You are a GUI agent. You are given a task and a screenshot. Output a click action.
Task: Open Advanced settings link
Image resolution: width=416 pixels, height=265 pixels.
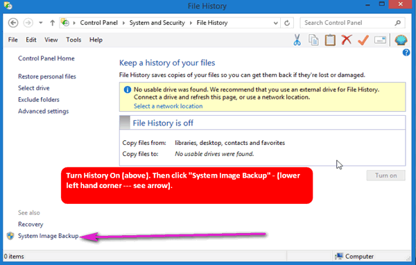(43, 111)
